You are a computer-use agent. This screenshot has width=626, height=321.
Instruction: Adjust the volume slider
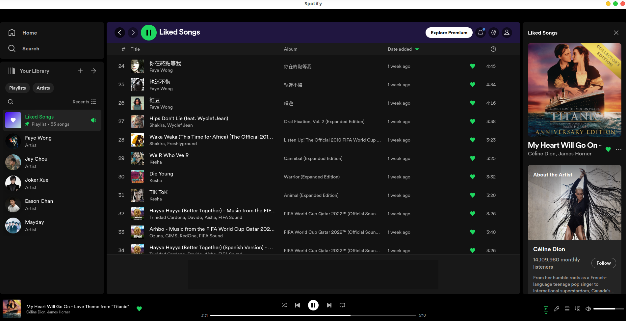tap(609, 309)
